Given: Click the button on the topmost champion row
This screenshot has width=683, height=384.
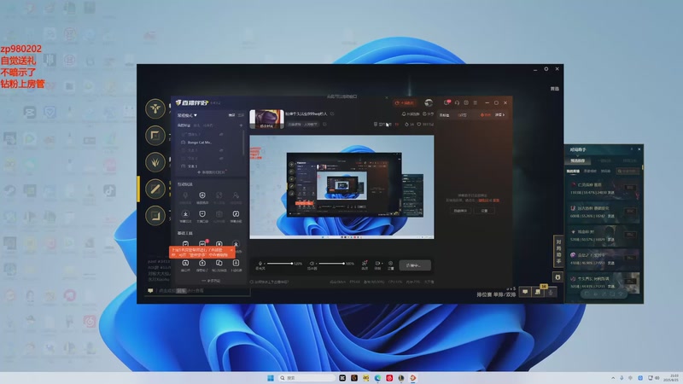Looking at the screenshot, I should 629,188.
